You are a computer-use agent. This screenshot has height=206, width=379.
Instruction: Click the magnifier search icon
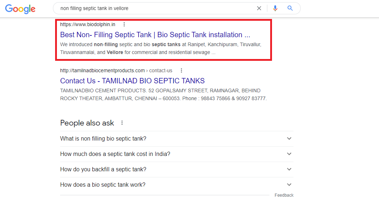290,8
